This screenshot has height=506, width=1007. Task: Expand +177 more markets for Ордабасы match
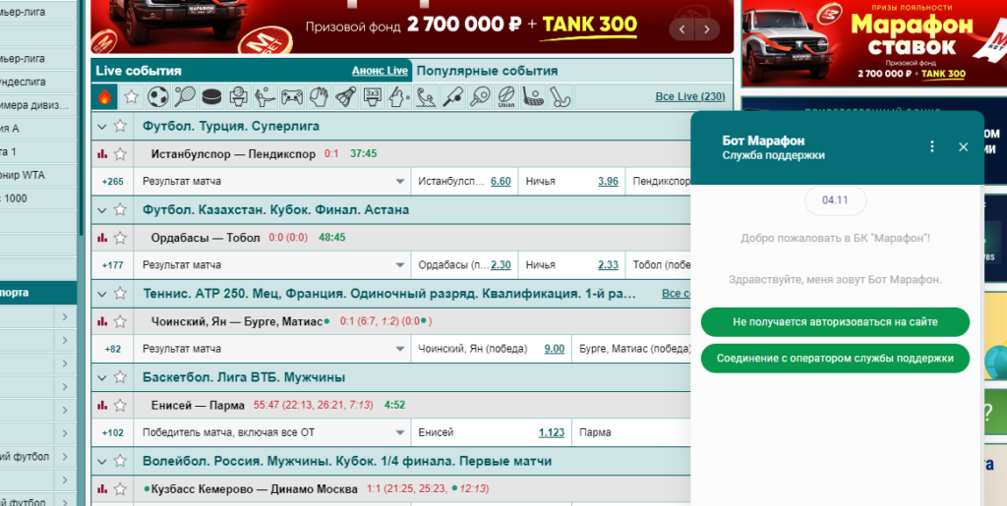(113, 265)
